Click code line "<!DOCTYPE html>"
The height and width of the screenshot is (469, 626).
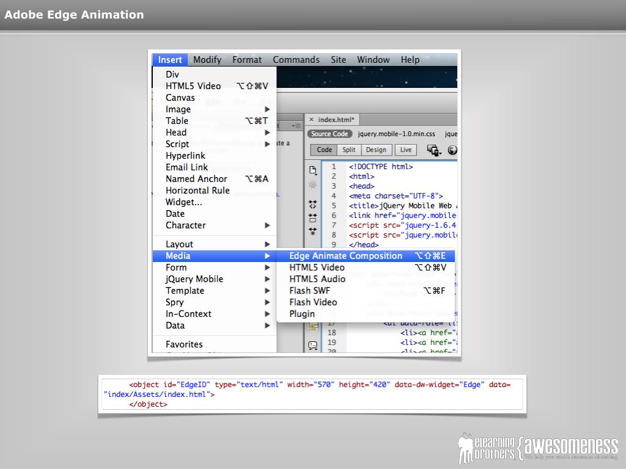(x=381, y=167)
